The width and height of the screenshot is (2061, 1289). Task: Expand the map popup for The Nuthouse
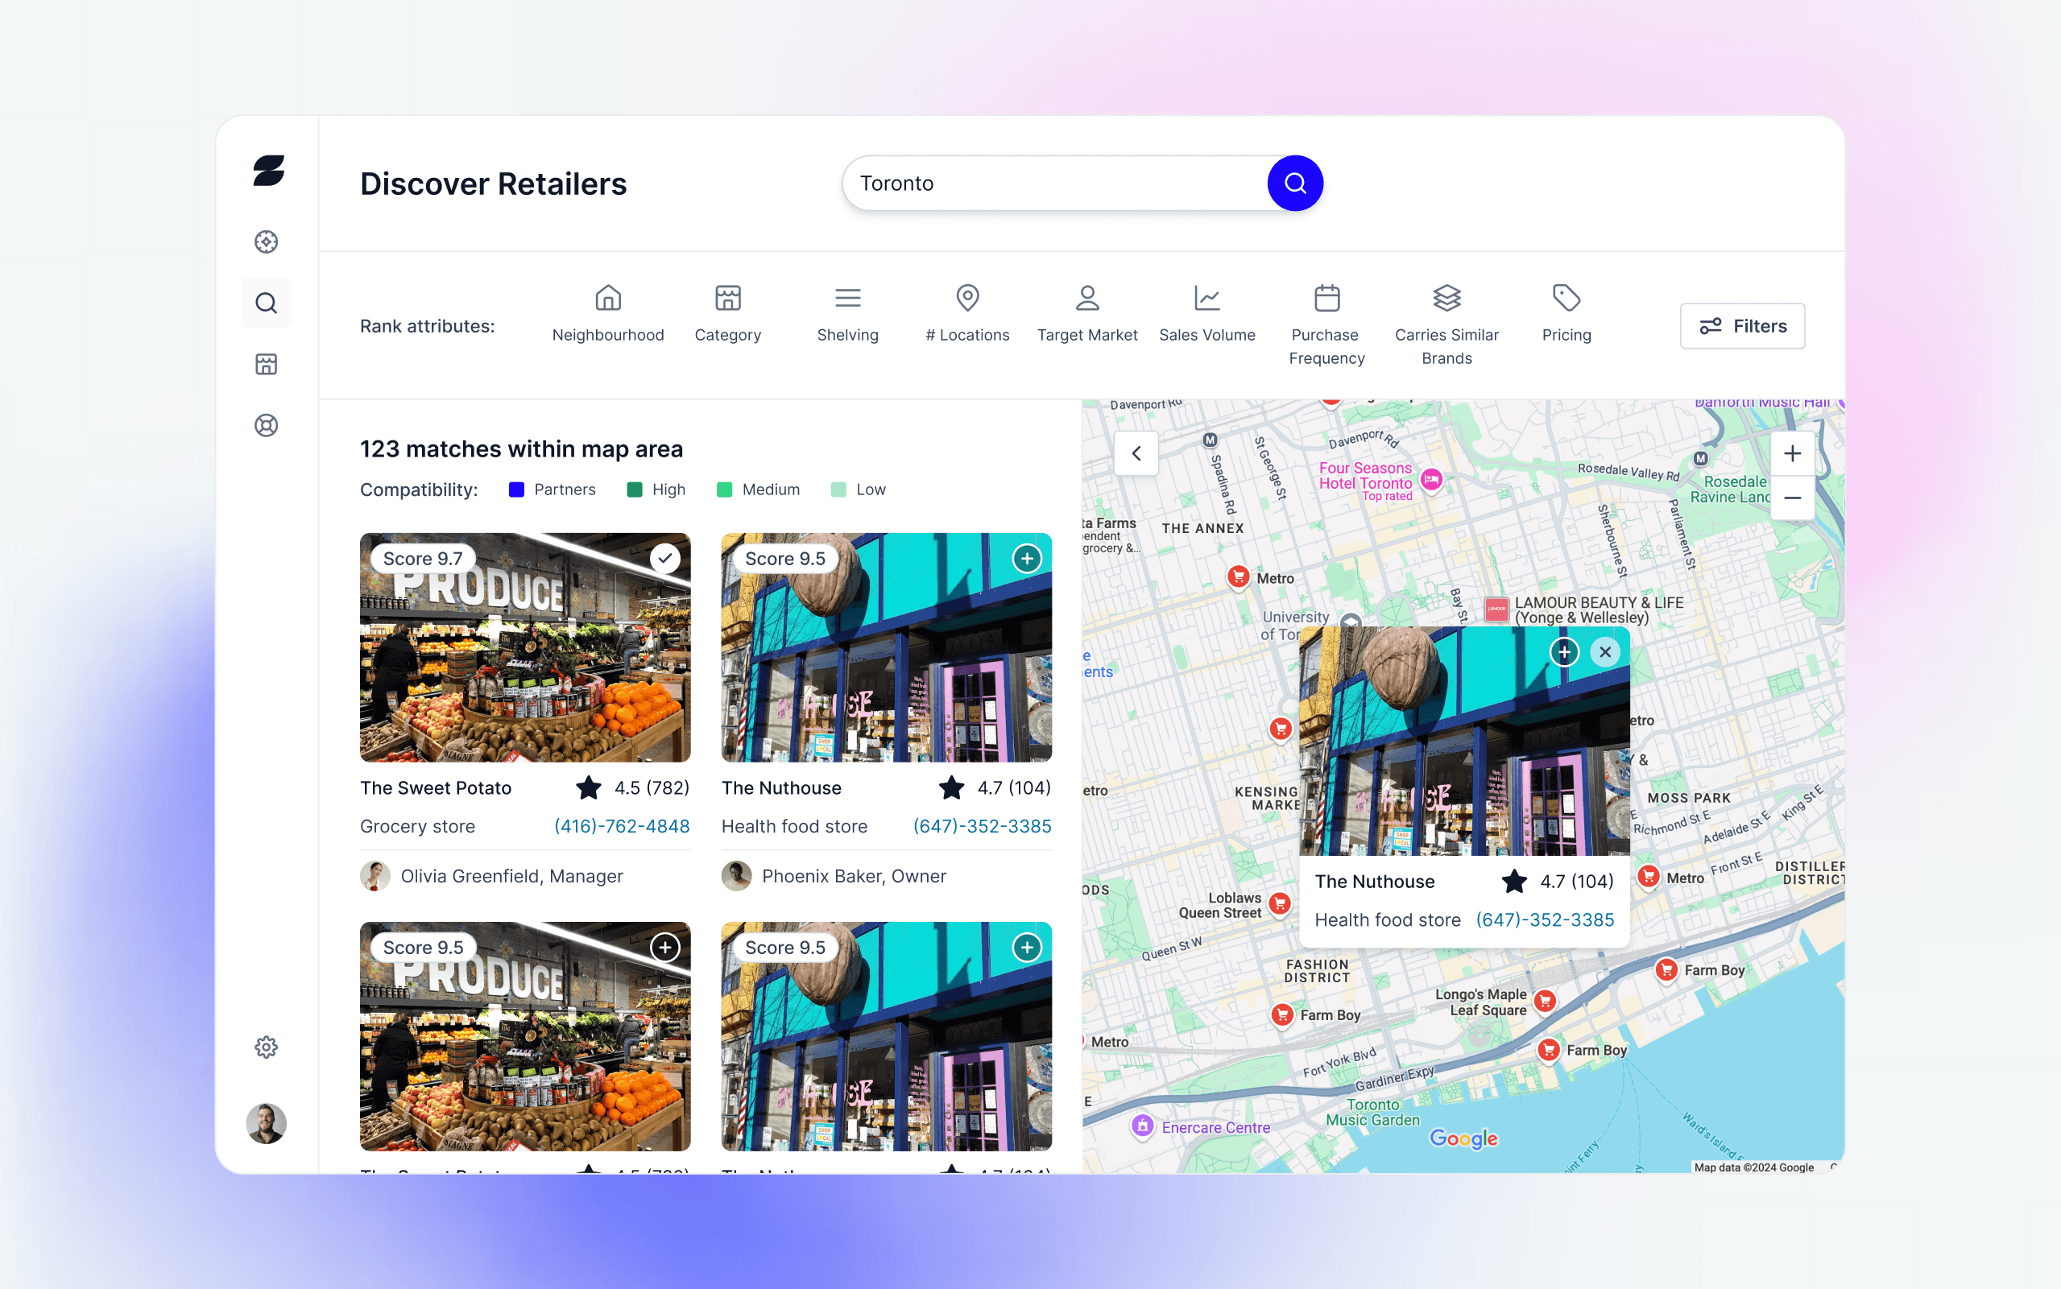(x=1566, y=652)
